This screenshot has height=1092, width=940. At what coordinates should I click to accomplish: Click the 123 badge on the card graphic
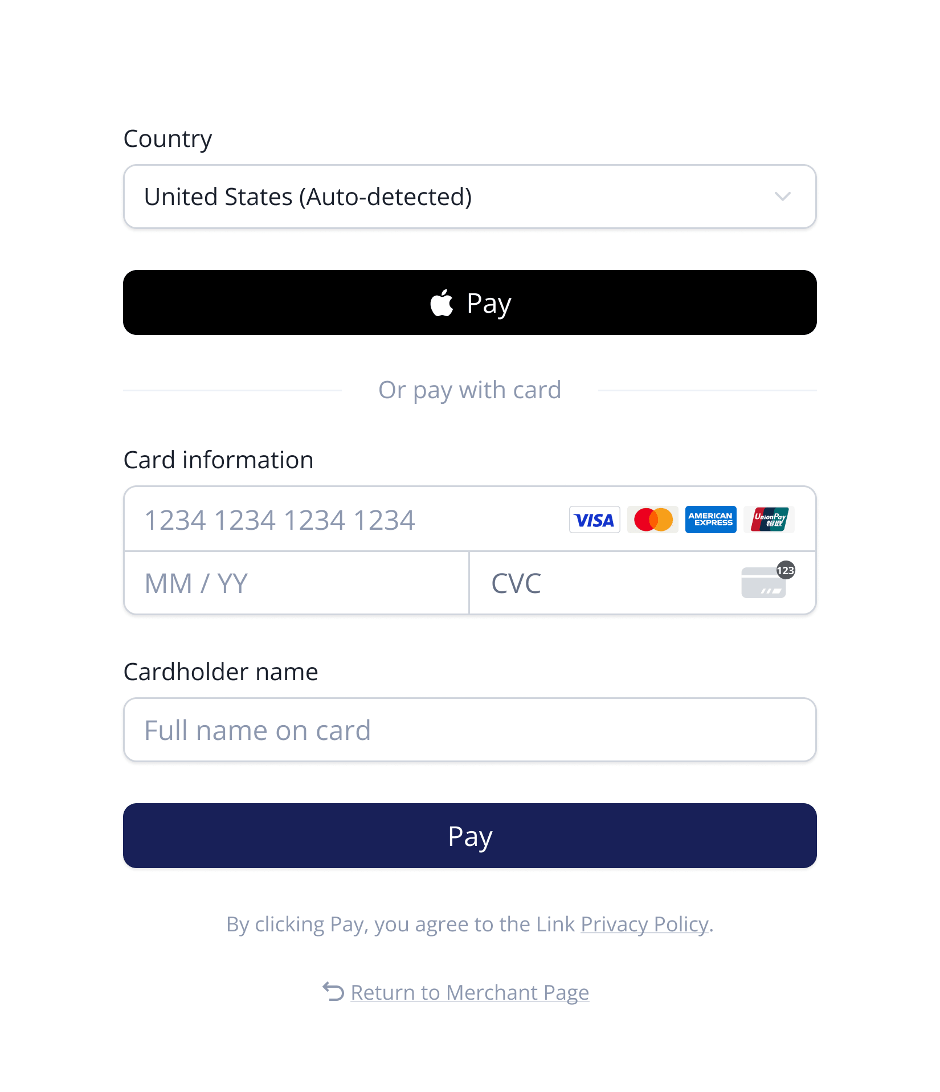point(785,570)
